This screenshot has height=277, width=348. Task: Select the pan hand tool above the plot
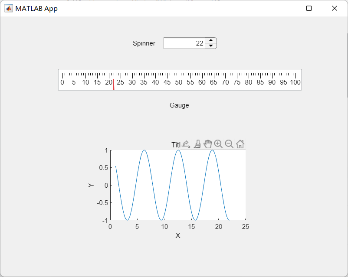pyautogui.click(x=208, y=144)
